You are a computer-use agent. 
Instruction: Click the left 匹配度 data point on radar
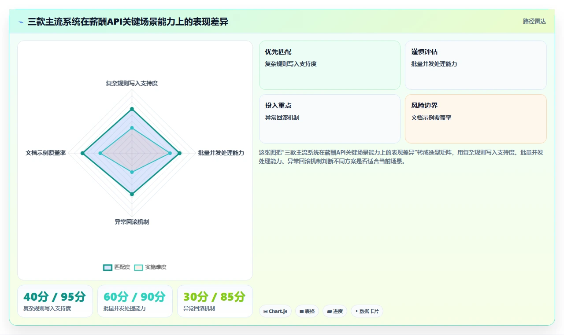[82, 153]
